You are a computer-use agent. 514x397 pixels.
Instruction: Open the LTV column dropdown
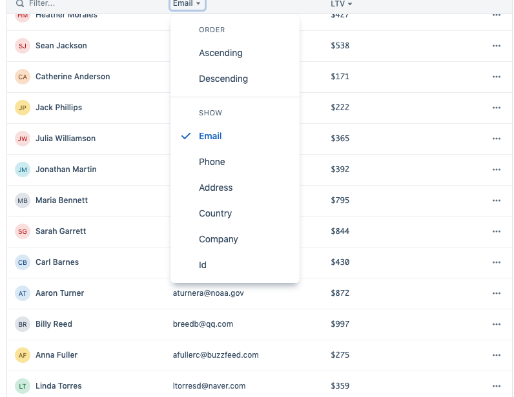pos(341,4)
